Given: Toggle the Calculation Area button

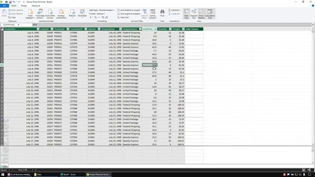Looking at the screenshot, I should (x=210, y=14).
